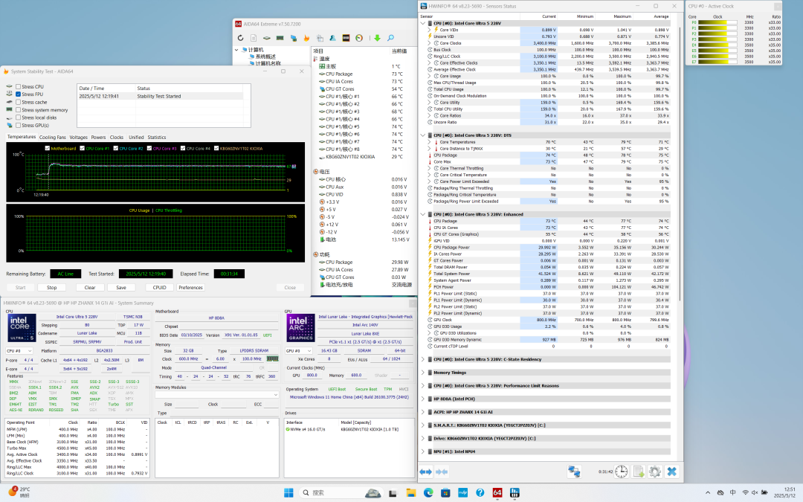This screenshot has height=502, width=803.
Task: Click the AIDA64 icon on the taskbar
Action: click(497, 493)
